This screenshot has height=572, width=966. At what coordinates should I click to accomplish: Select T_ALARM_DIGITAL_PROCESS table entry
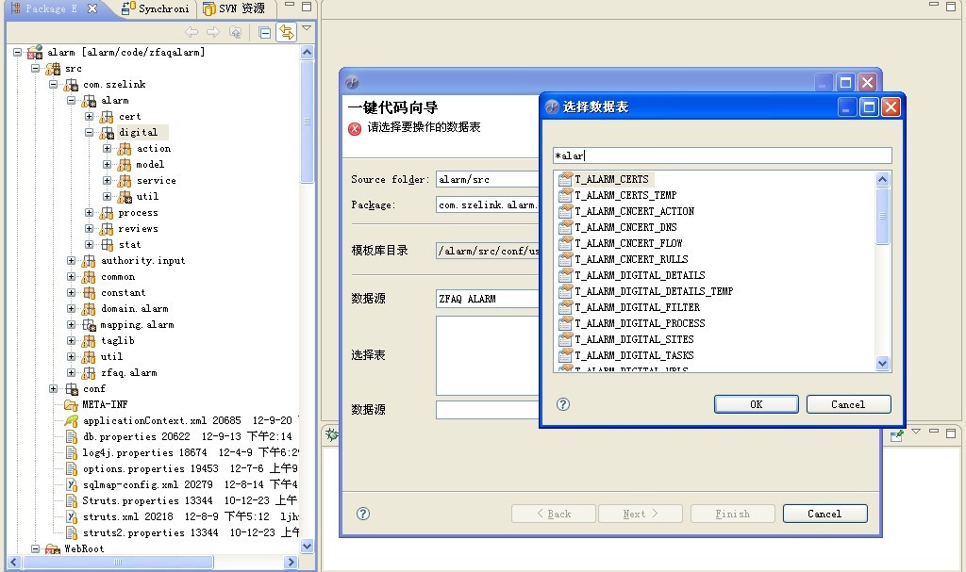(x=640, y=323)
